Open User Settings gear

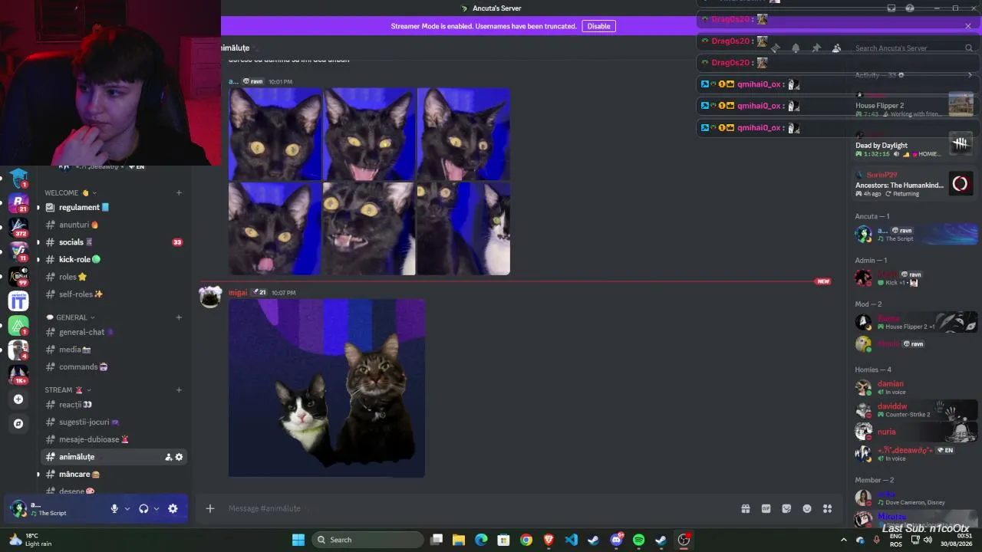(173, 508)
